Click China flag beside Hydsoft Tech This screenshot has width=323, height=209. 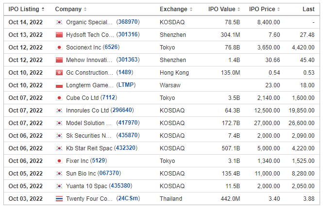59,34
